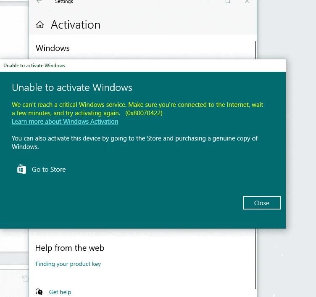
Task: Maximize the Settings window
Action: tap(228, 1)
